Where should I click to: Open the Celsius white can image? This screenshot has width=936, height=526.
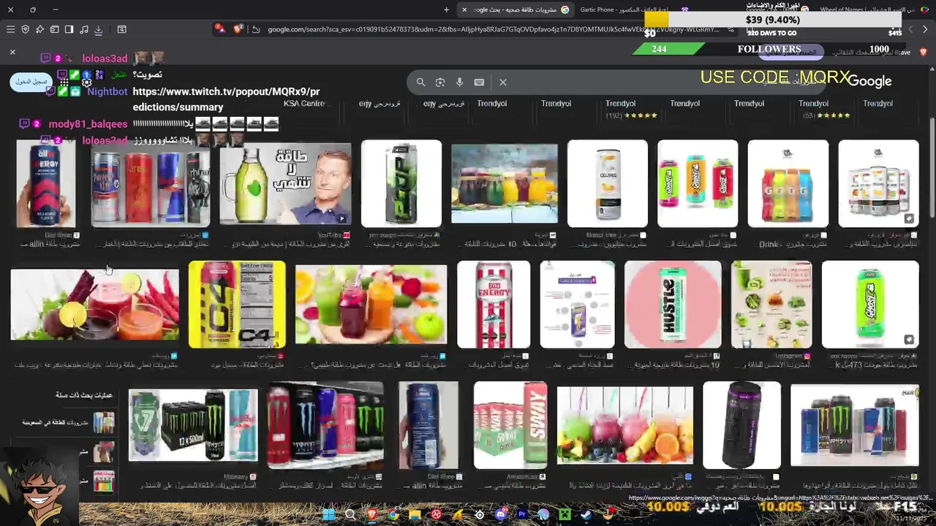[x=608, y=183]
